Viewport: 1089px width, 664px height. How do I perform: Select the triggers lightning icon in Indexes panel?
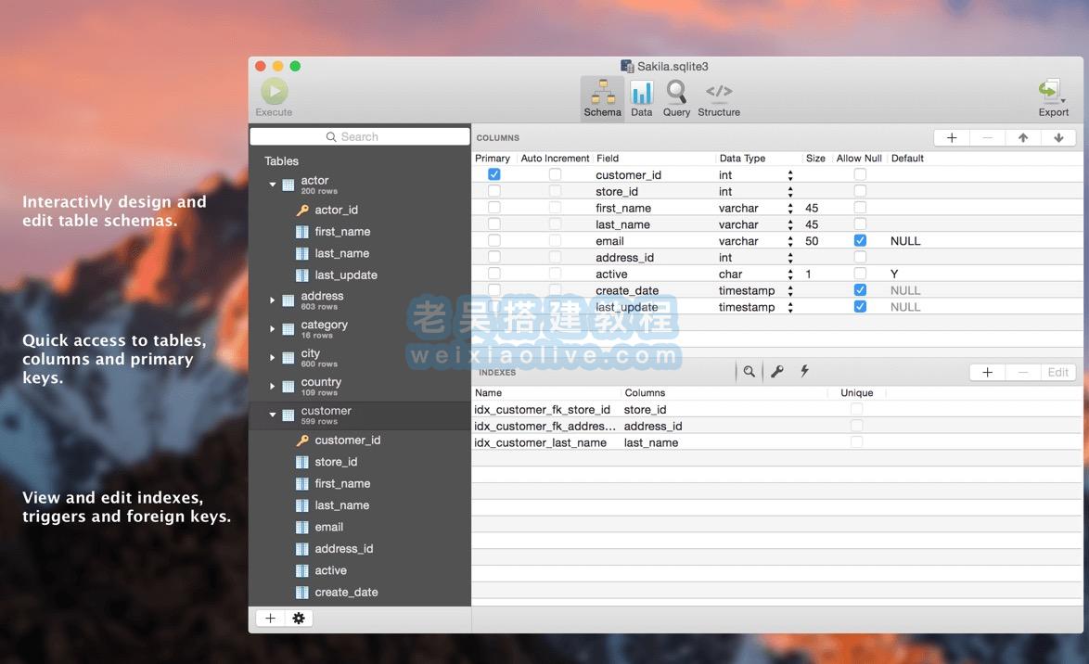point(803,370)
